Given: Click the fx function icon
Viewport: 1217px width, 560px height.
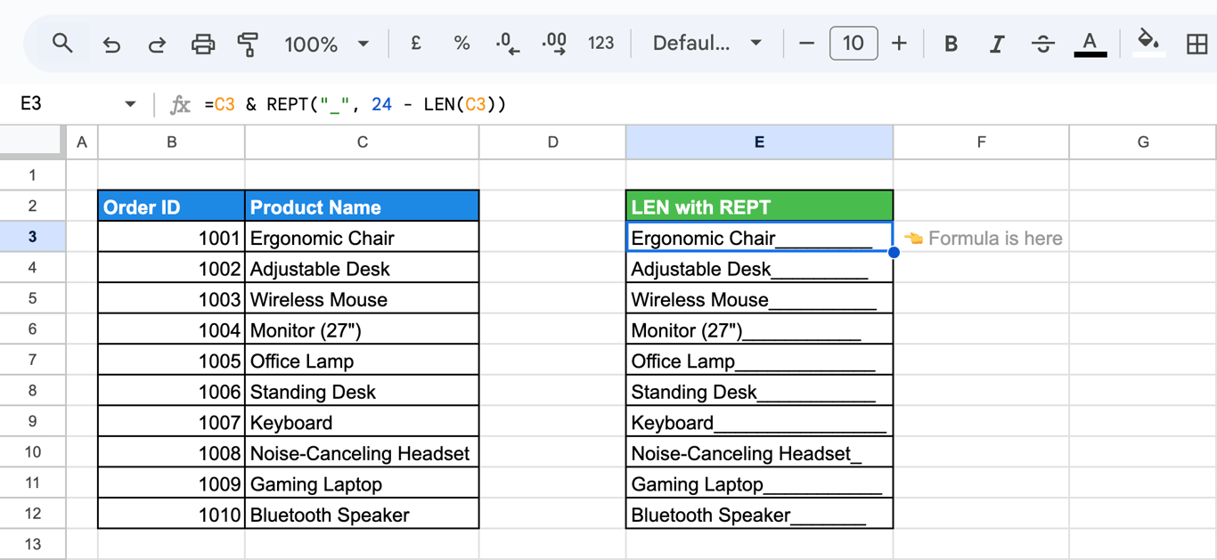Looking at the screenshot, I should [x=180, y=104].
